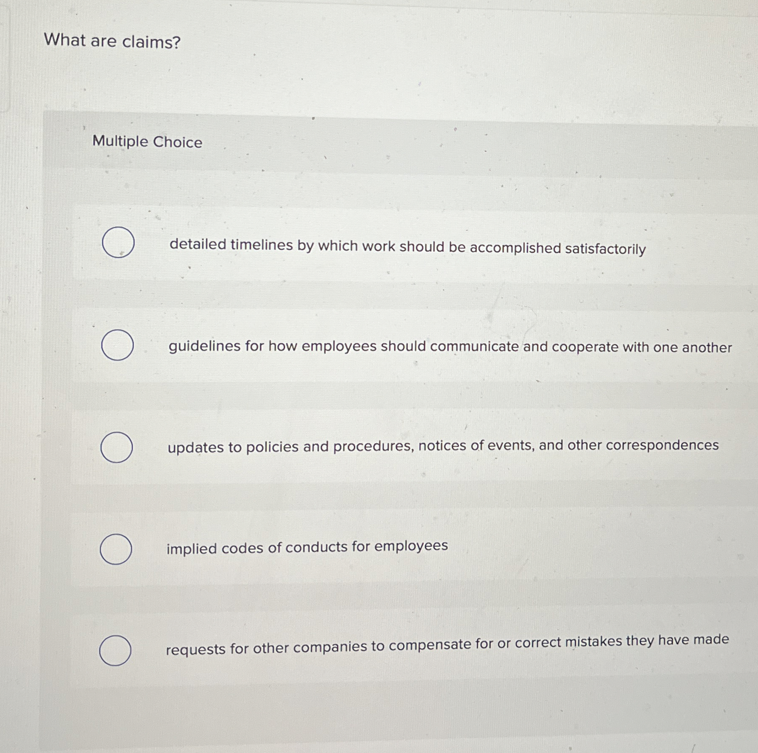
Task: Click the text of the first answer choice
Action: point(407,248)
